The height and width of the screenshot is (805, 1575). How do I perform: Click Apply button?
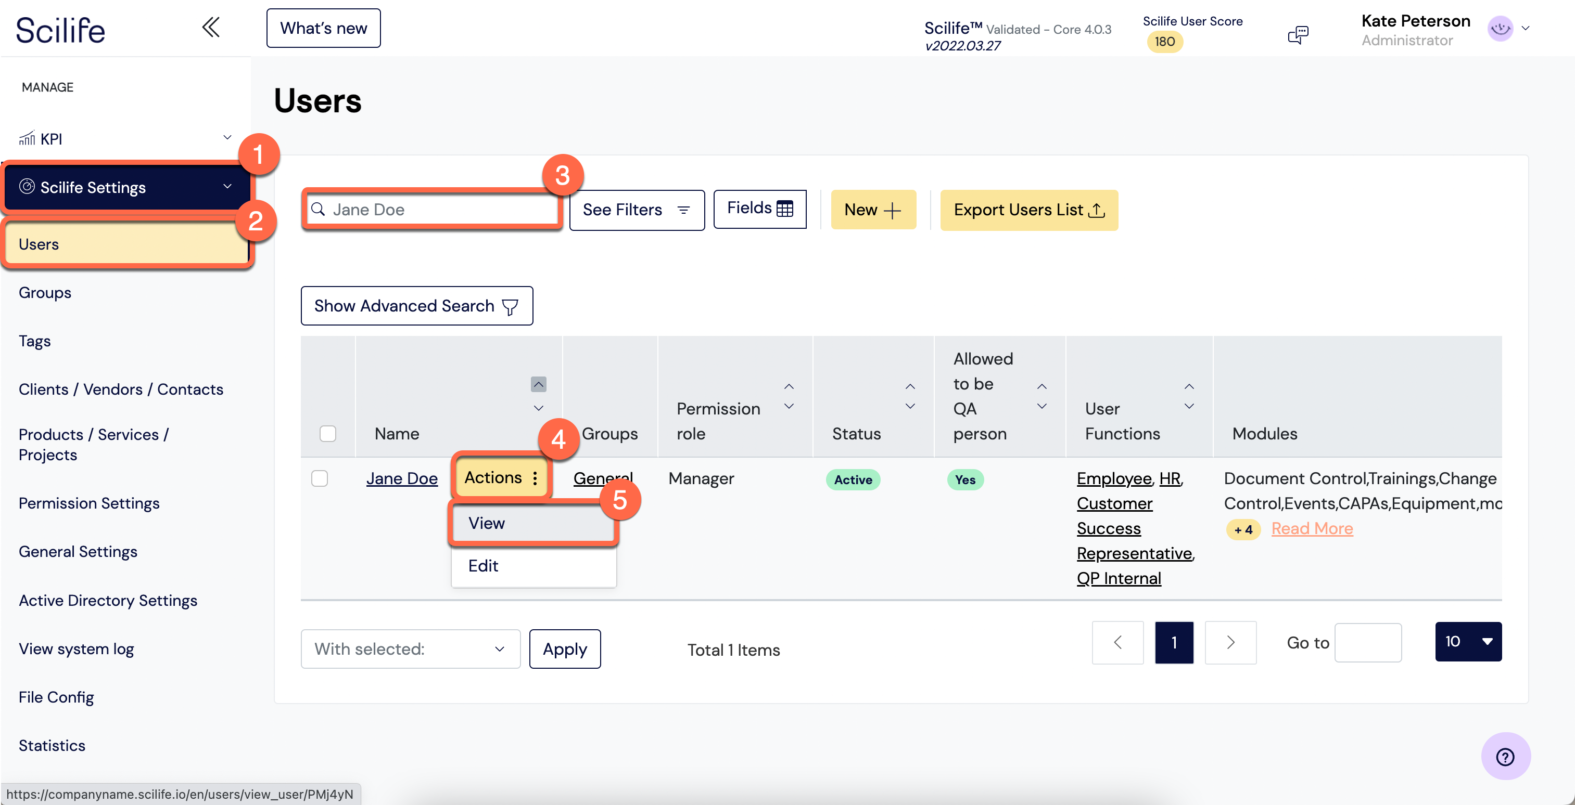pos(564,648)
